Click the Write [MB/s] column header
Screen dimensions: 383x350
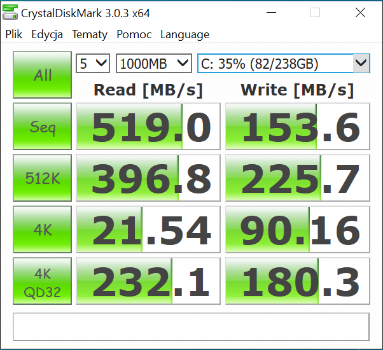pyautogui.click(x=297, y=90)
